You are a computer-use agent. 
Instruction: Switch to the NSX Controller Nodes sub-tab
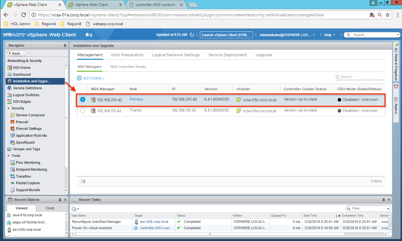pos(128,67)
